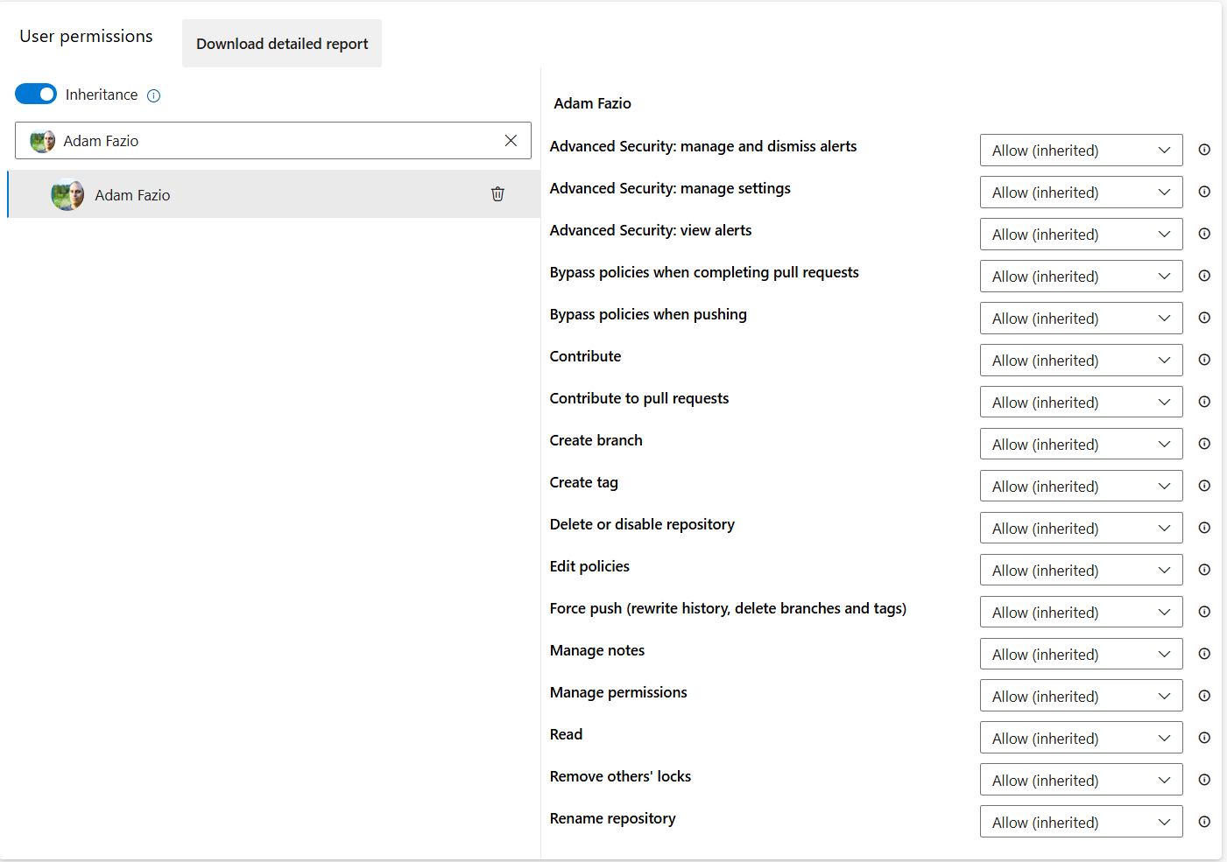Open the Delete or disable repository dropdown
The height and width of the screenshot is (862, 1227).
point(1081,529)
